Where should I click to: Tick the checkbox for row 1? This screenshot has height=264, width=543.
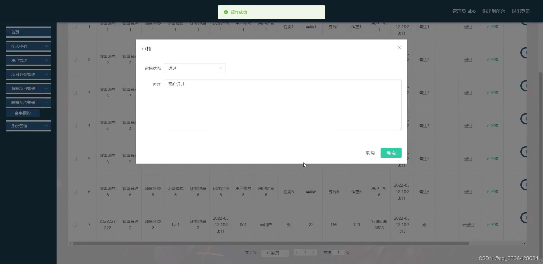point(75,27)
